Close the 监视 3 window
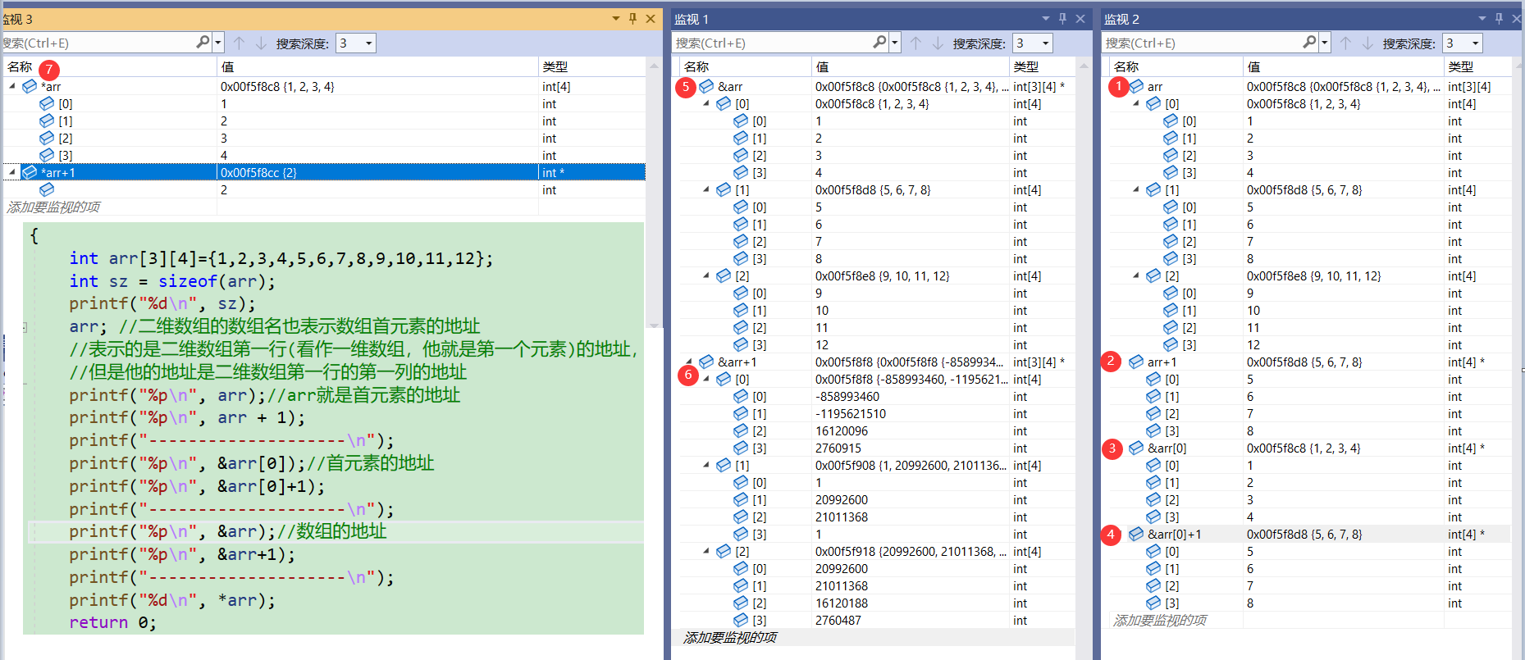 coord(651,18)
